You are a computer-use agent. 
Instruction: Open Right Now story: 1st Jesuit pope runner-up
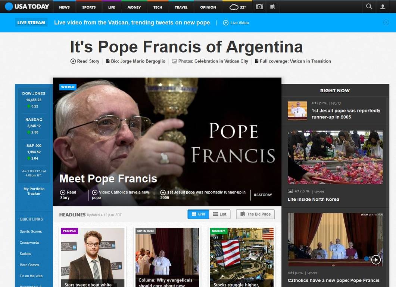(346, 114)
